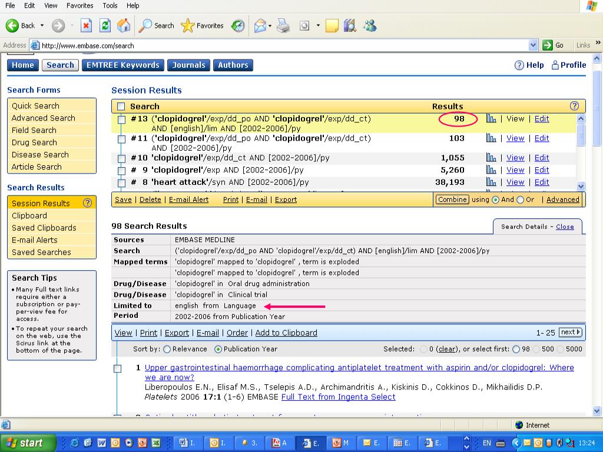Image resolution: width=603 pixels, height=452 pixels.
Task: Refresh the page with green arrows icon
Action: [x=105, y=26]
